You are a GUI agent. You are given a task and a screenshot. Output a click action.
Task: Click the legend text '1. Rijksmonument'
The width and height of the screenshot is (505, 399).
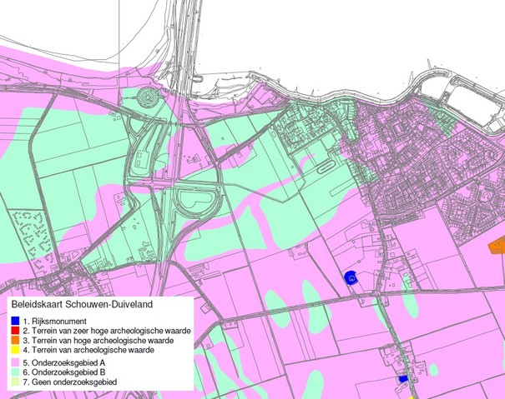(55, 322)
